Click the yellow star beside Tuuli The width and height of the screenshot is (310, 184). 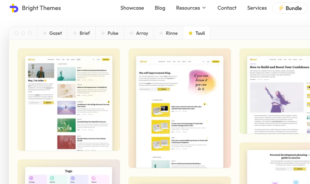pos(191,33)
